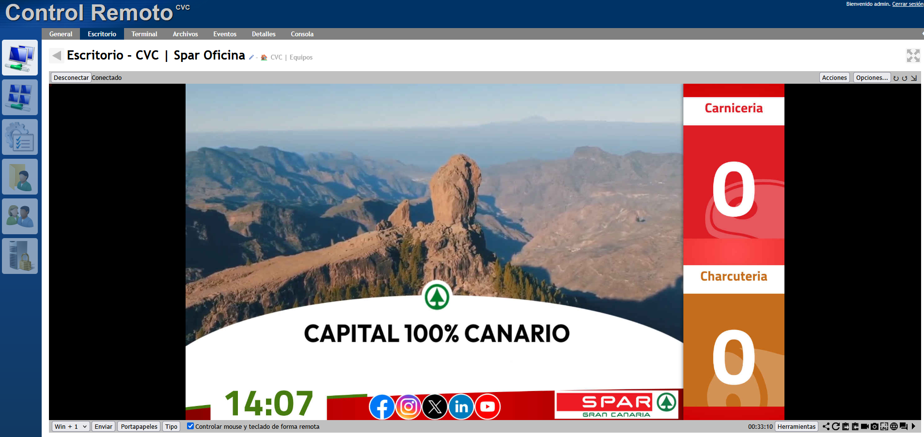This screenshot has height=437, width=924.
Task: Open the Opciones... settings button
Action: [x=871, y=77]
